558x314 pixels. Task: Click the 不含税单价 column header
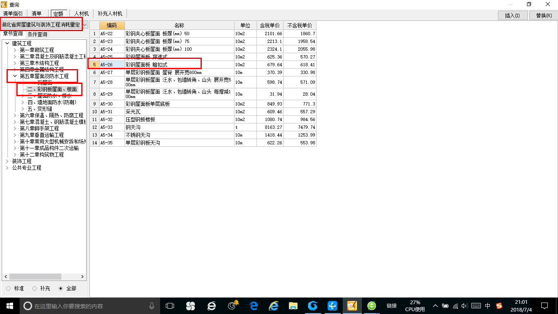coord(300,25)
